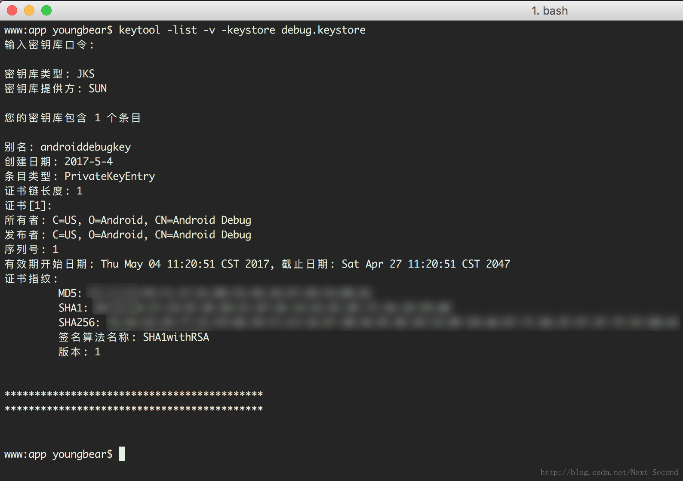Click the SHA1 label
683x481 pixels.
(73, 308)
